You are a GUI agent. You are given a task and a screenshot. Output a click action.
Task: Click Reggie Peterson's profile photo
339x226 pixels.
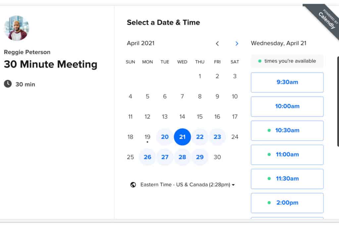point(16,28)
